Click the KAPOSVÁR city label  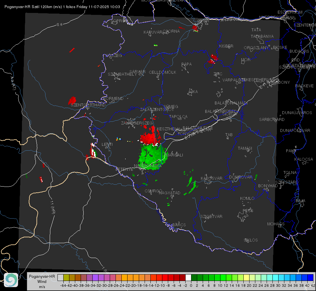pyautogui.click(x=211, y=178)
